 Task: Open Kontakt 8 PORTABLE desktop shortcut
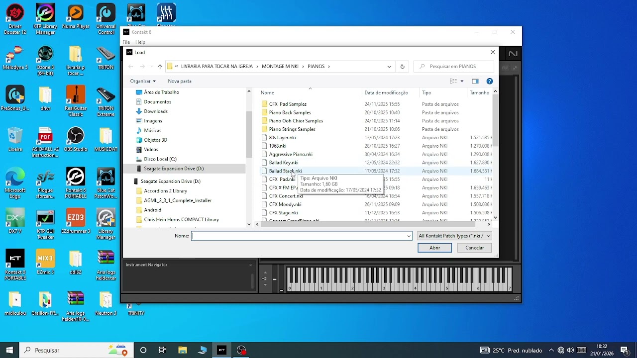(x=15, y=265)
